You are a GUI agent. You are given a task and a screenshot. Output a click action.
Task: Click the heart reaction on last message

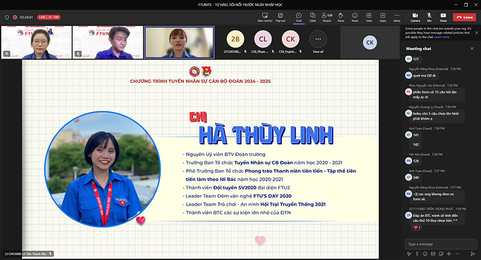(417, 227)
